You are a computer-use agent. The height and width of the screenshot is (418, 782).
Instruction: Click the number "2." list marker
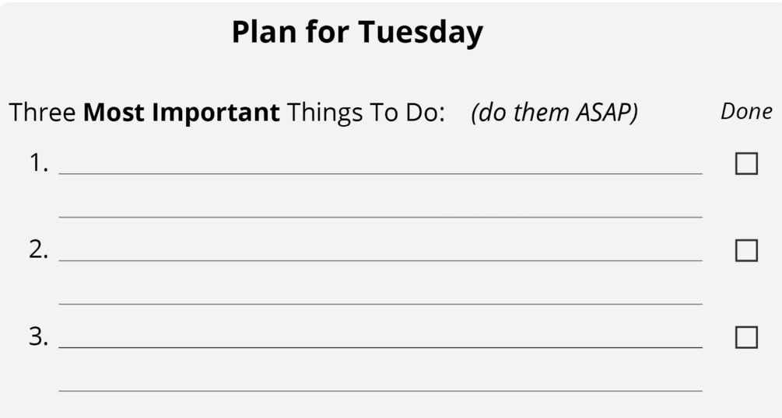click(39, 250)
